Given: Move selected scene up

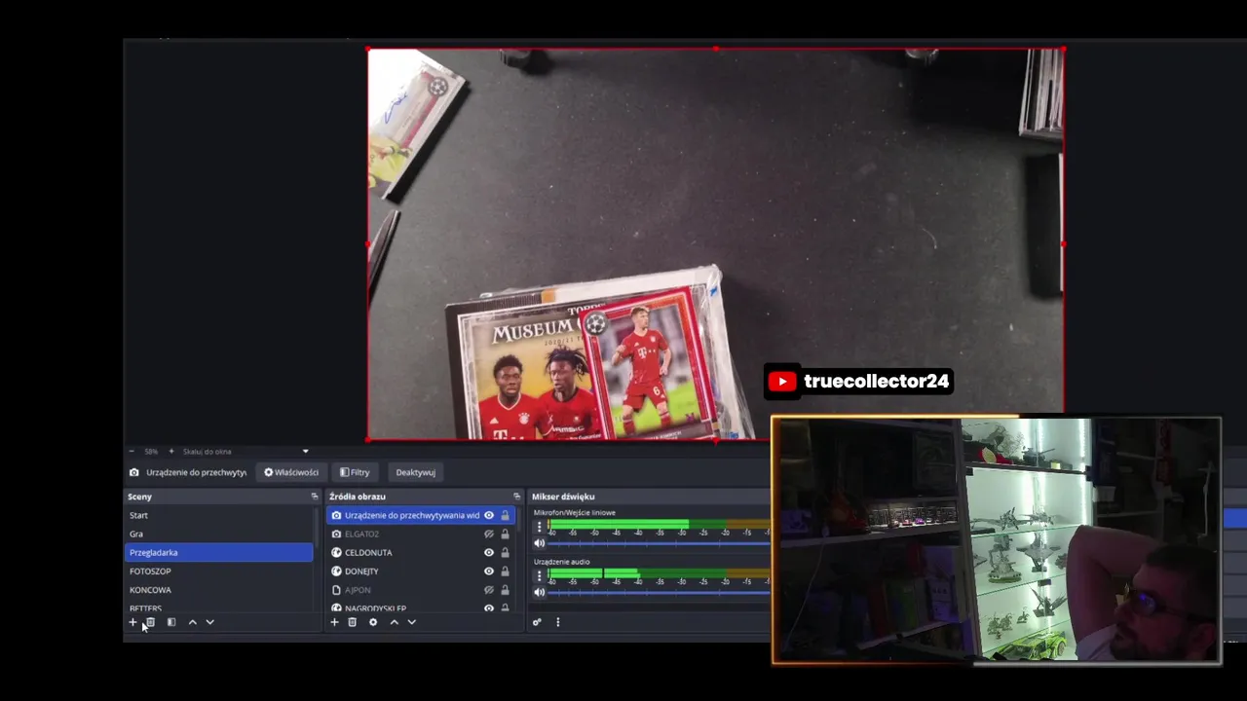Looking at the screenshot, I should click(x=192, y=622).
